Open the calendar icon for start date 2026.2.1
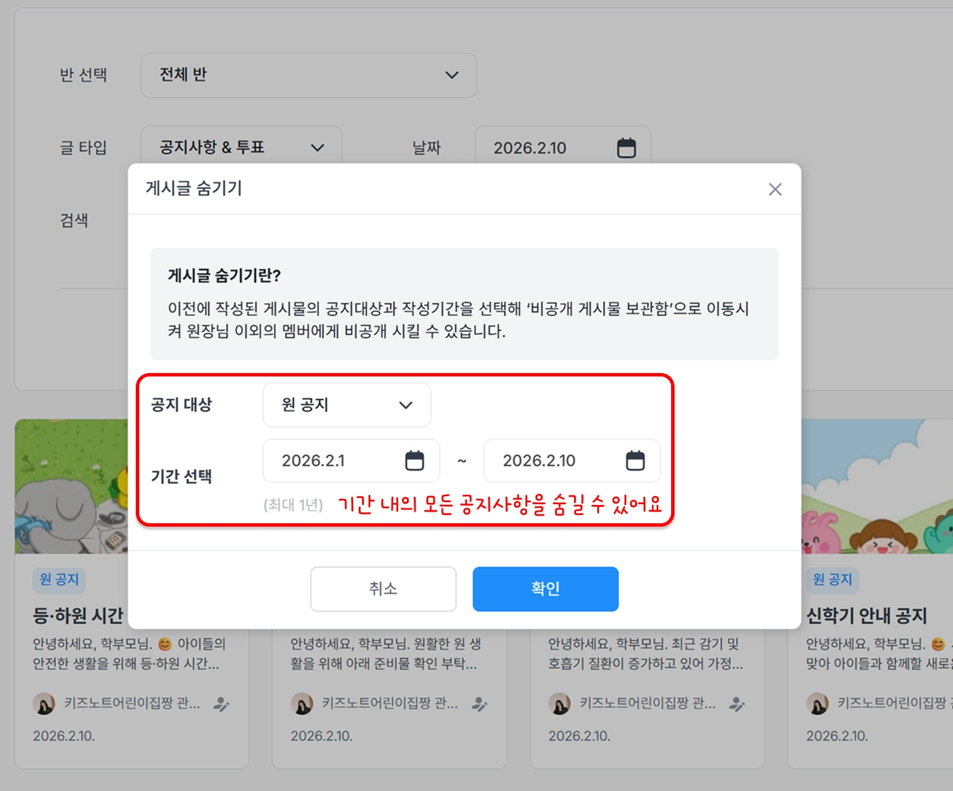 coord(414,461)
